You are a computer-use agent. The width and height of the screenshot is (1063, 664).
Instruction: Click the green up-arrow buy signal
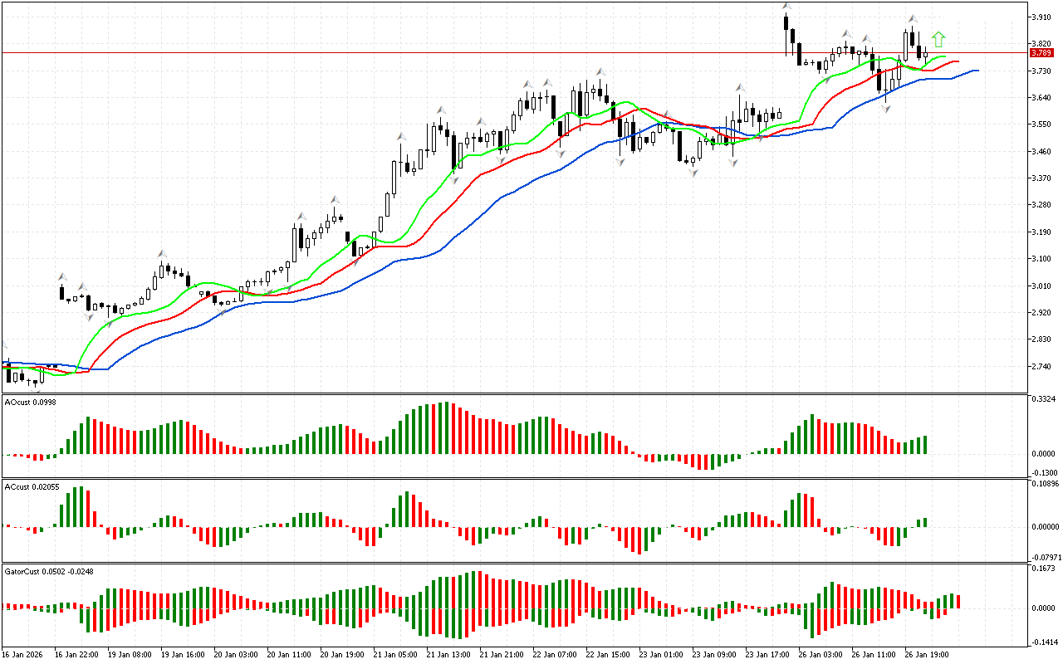click(x=938, y=39)
